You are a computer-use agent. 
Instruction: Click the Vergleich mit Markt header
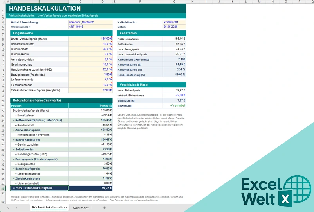click(152, 85)
